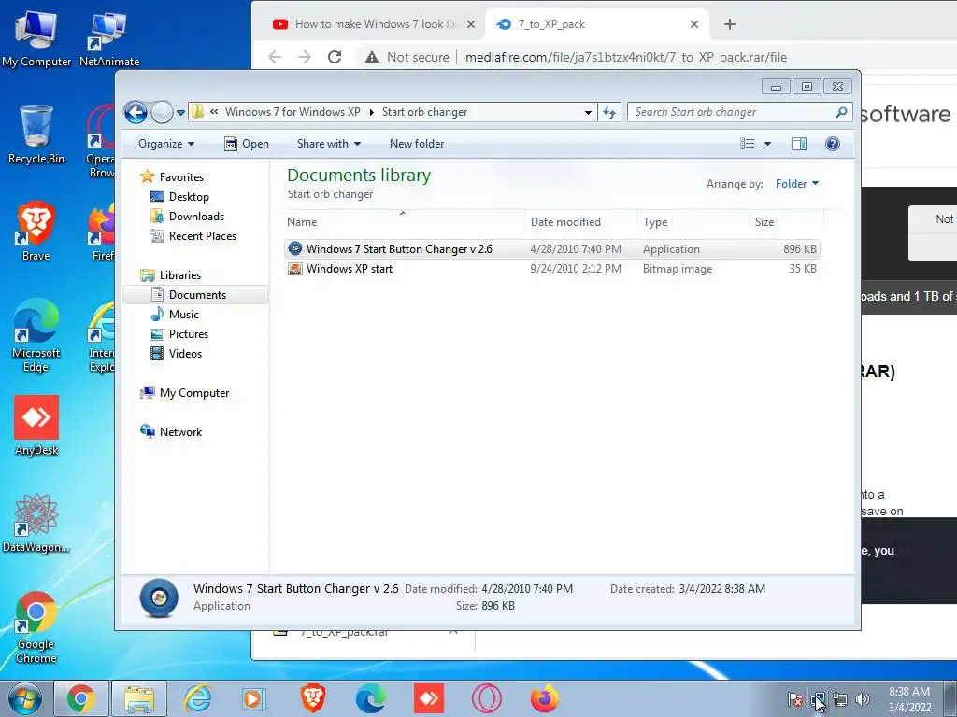Open My Computer in navigation pane

click(x=194, y=393)
